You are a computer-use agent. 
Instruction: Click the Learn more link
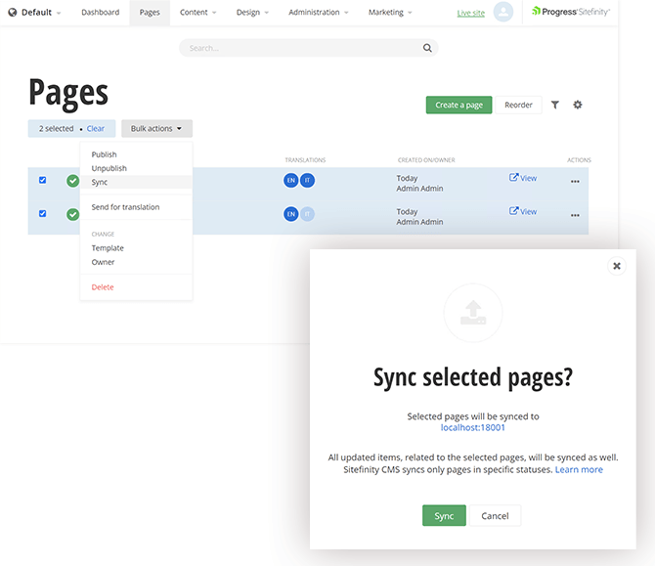click(x=579, y=470)
